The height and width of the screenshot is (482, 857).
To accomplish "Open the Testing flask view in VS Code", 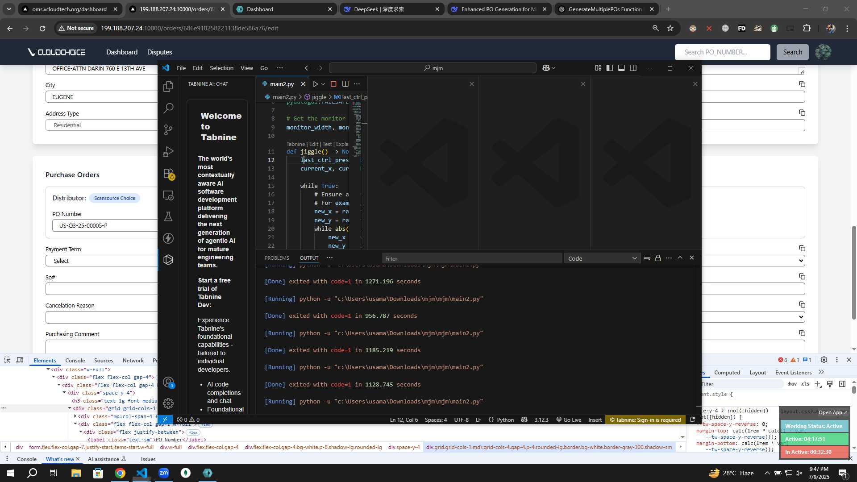I will [168, 216].
